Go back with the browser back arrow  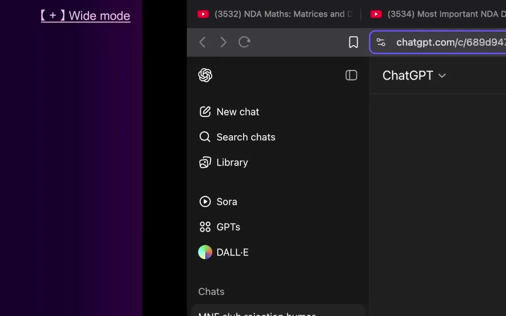(202, 42)
